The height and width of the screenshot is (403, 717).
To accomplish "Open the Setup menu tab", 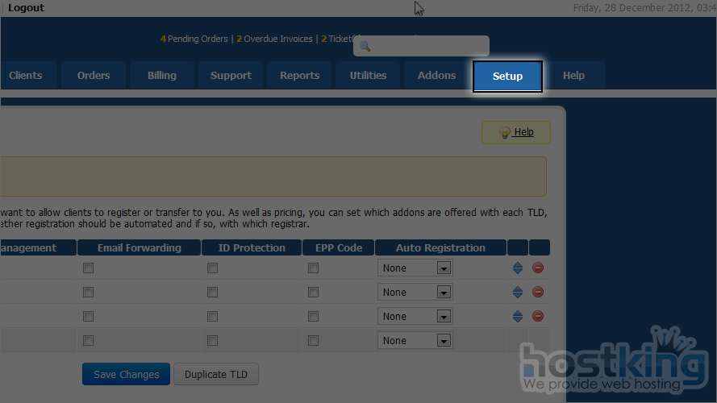I will click(x=507, y=77).
